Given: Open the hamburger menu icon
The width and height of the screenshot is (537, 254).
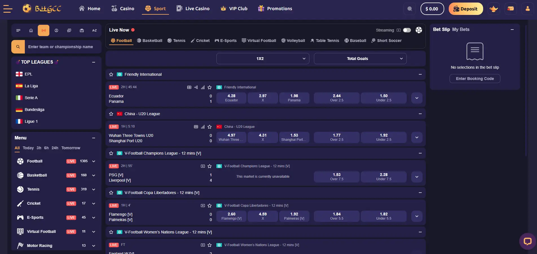Looking at the screenshot, I should pyautogui.click(x=8, y=9).
